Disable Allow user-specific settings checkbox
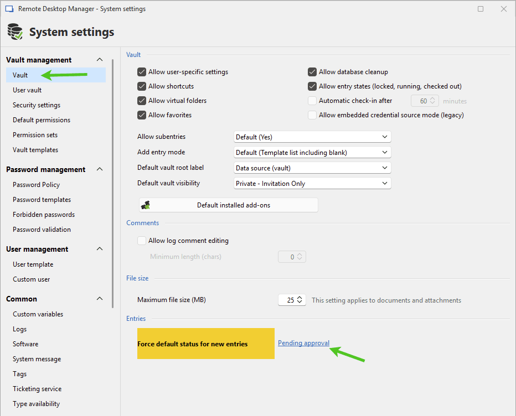The height and width of the screenshot is (416, 516). click(142, 72)
